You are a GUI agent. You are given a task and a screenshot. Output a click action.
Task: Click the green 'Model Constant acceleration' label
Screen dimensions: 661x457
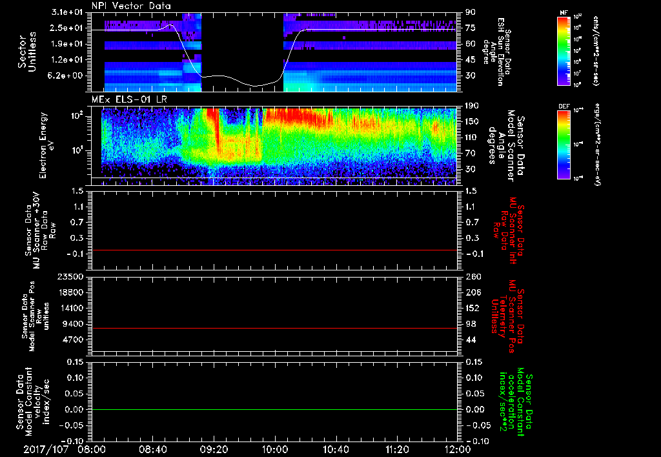[516, 403]
